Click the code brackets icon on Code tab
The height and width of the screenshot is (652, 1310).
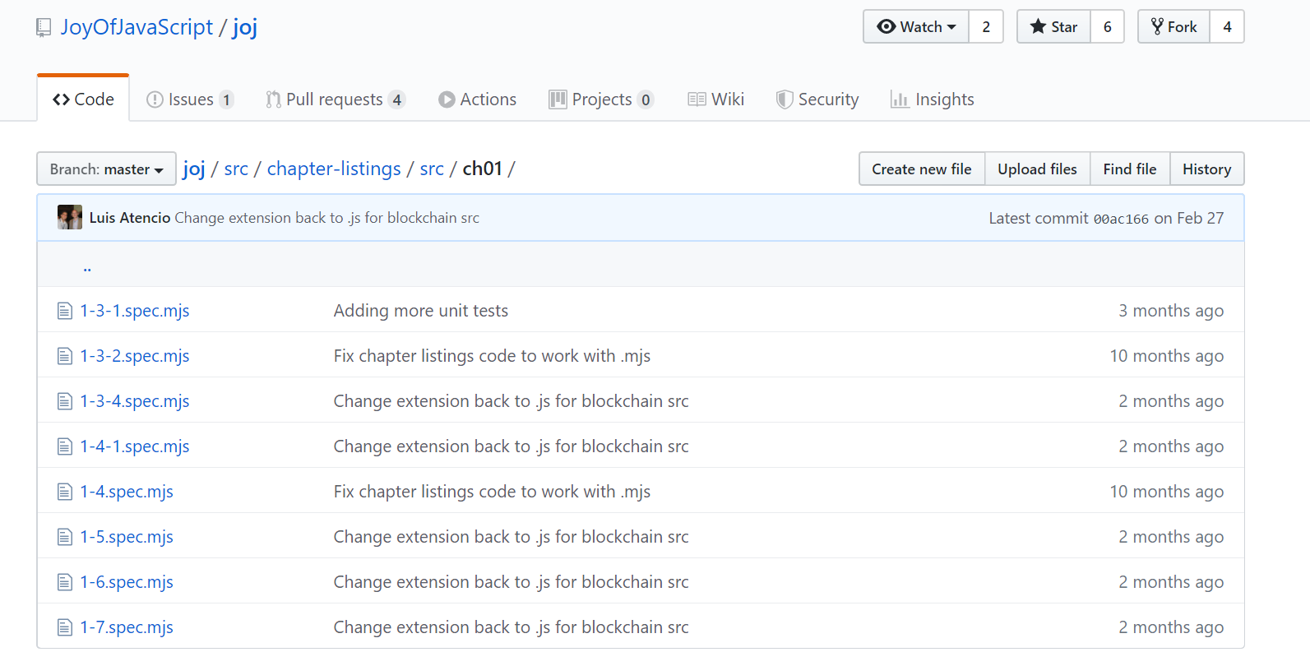[x=61, y=99]
